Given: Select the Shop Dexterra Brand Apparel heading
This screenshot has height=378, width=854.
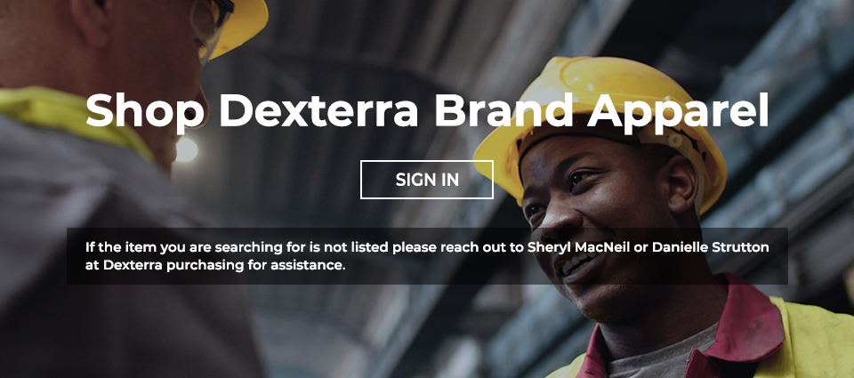Looking at the screenshot, I should coord(426,112).
